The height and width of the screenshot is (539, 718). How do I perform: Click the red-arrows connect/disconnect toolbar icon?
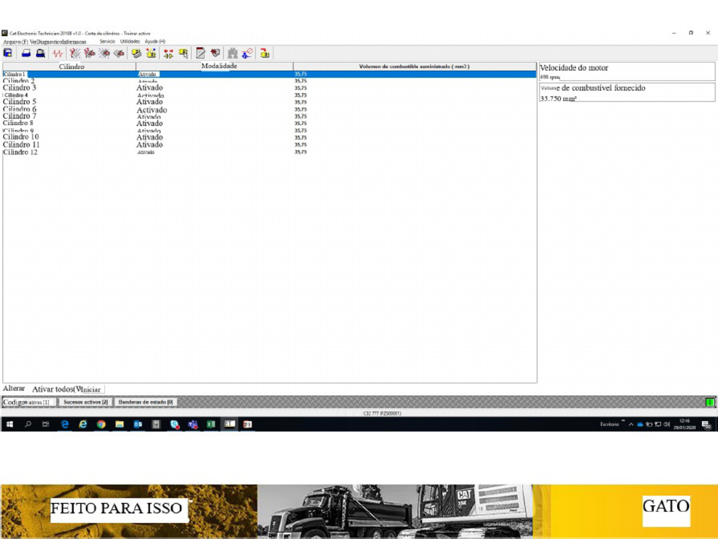(x=168, y=53)
